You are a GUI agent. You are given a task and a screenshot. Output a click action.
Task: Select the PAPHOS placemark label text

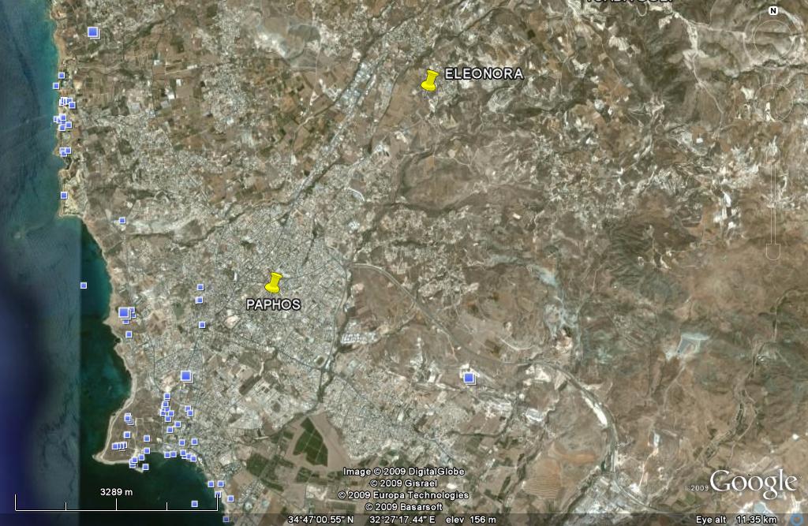(x=273, y=304)
